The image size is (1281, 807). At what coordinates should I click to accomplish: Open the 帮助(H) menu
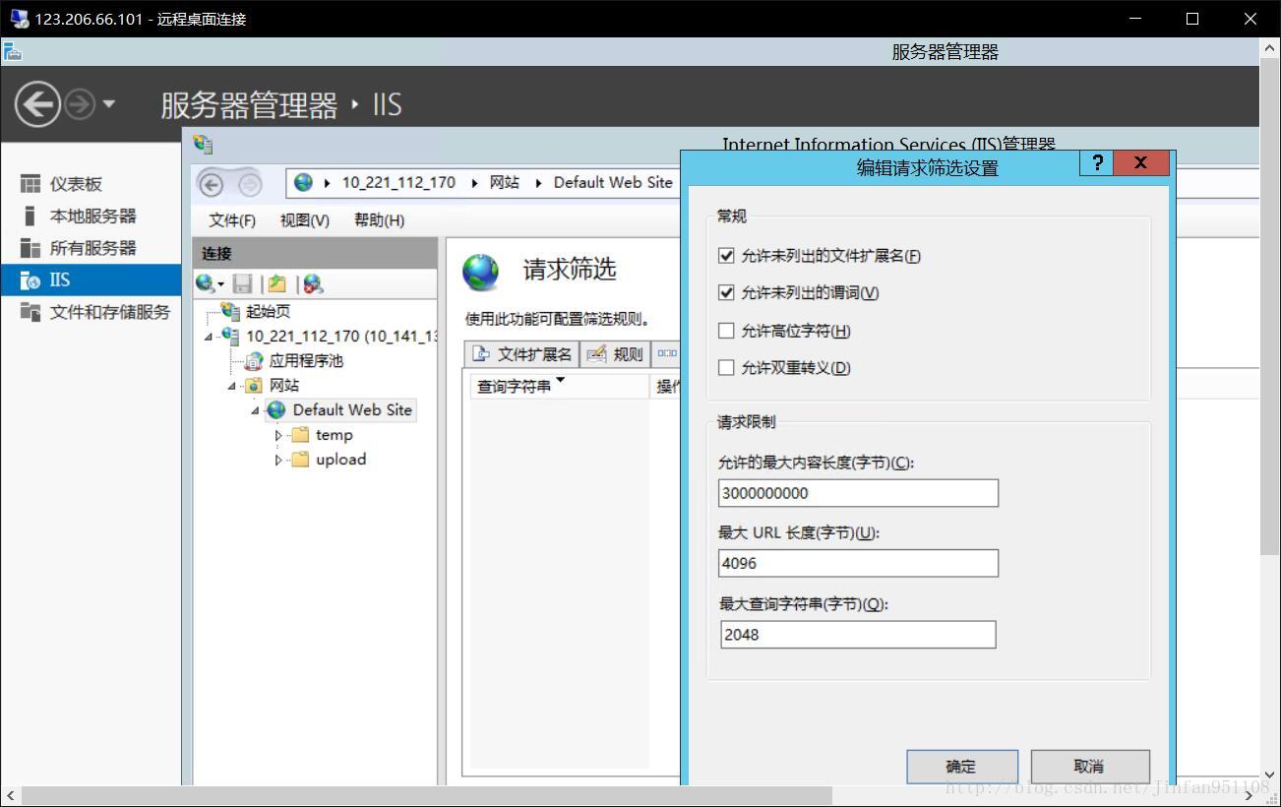click(380, 219)
